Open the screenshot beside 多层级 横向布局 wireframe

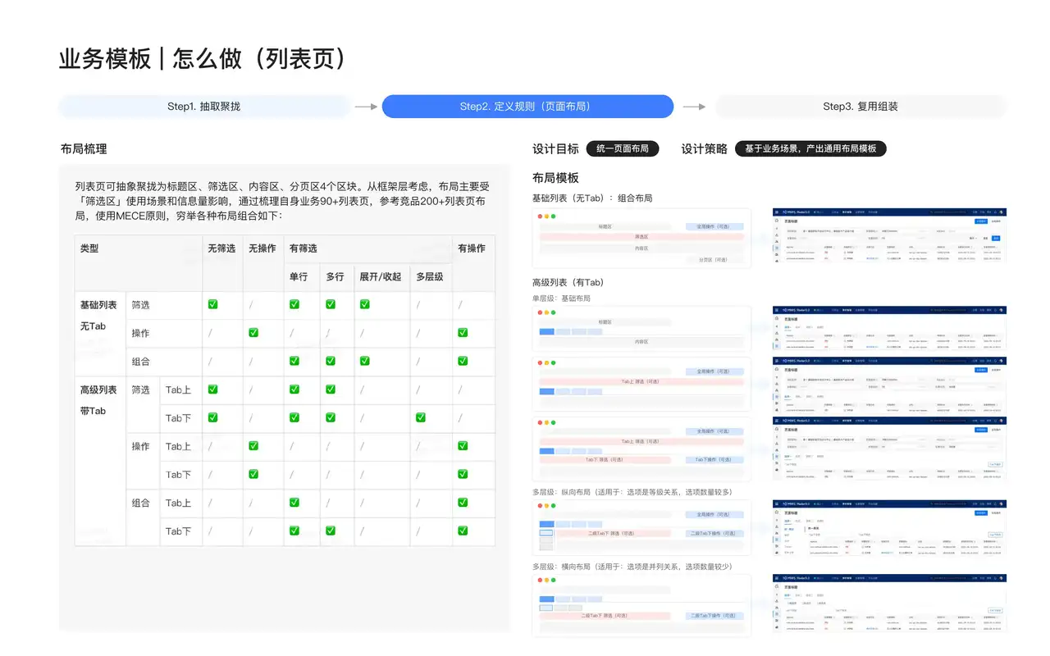coord(889,604)
